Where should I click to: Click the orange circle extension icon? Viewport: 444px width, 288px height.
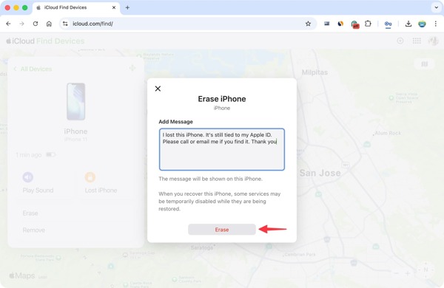[x=340, y=24]
